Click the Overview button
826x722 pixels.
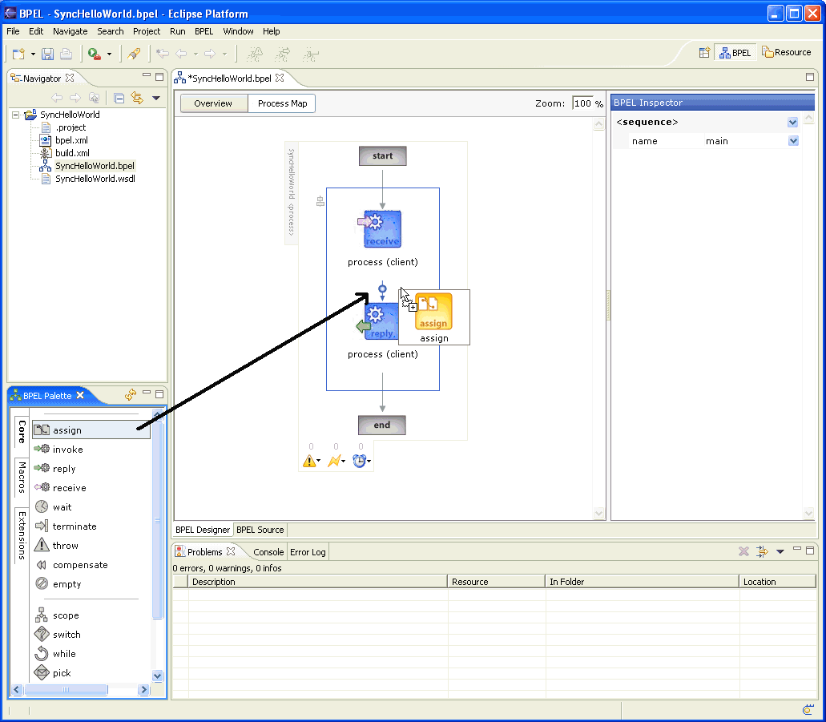click(x=213, y=103)
